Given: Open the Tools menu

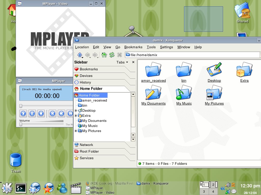Looking at the screenshot, I should (x=151, y=47).
